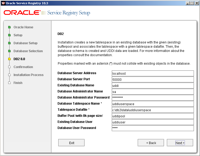Click the Buffer Pool /with 8k page size/ label
This screenshot has height=156, width=200.
tap(80, 116)
